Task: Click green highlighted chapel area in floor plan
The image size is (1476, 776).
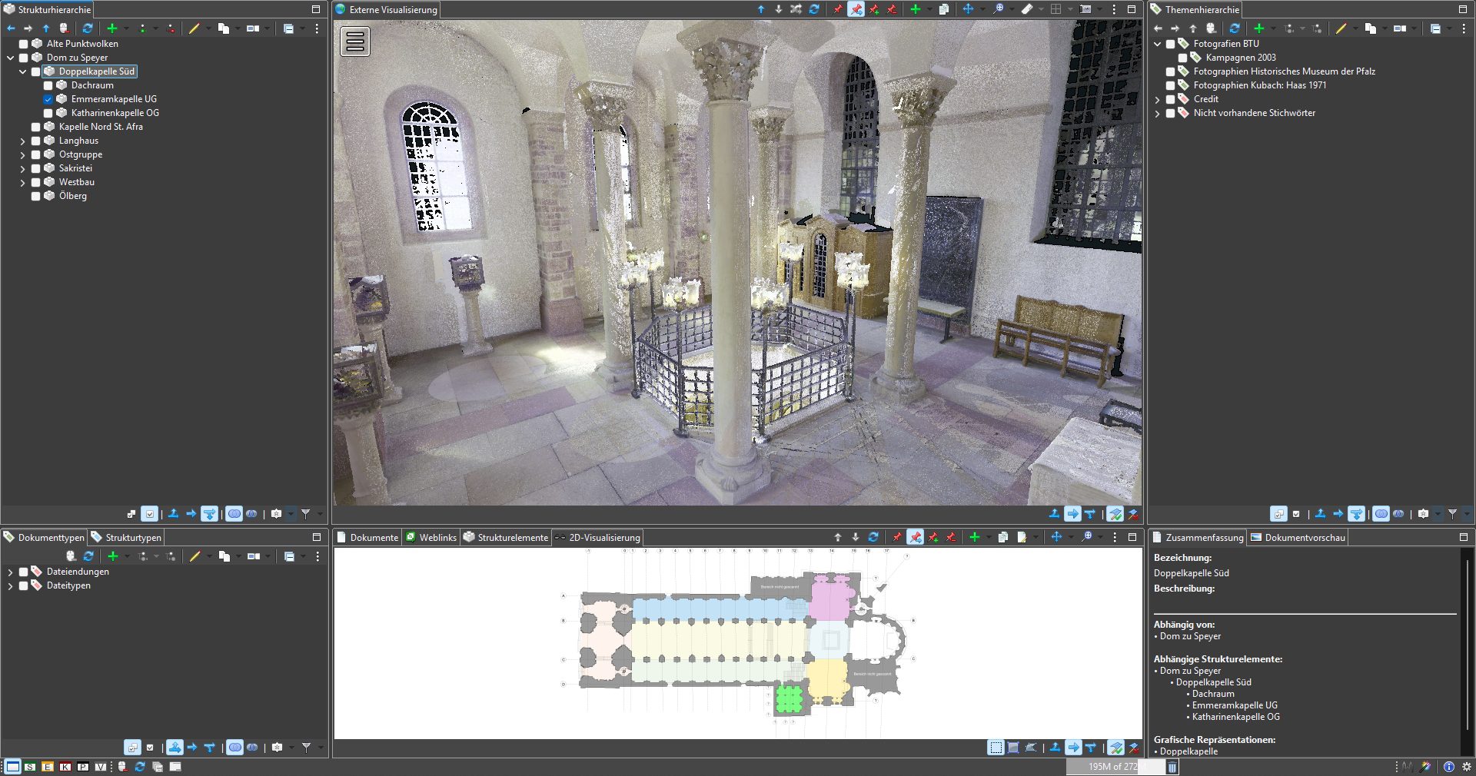Action: point(789,699)
